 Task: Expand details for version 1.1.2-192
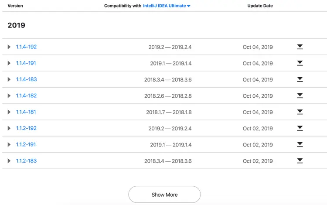pos(9,128)
